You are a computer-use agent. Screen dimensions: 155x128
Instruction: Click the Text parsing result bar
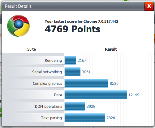point(85,118)
